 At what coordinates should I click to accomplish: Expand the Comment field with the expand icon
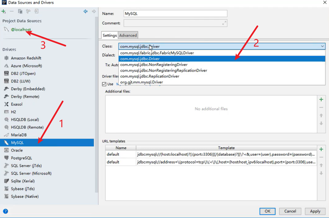point(224,23)
